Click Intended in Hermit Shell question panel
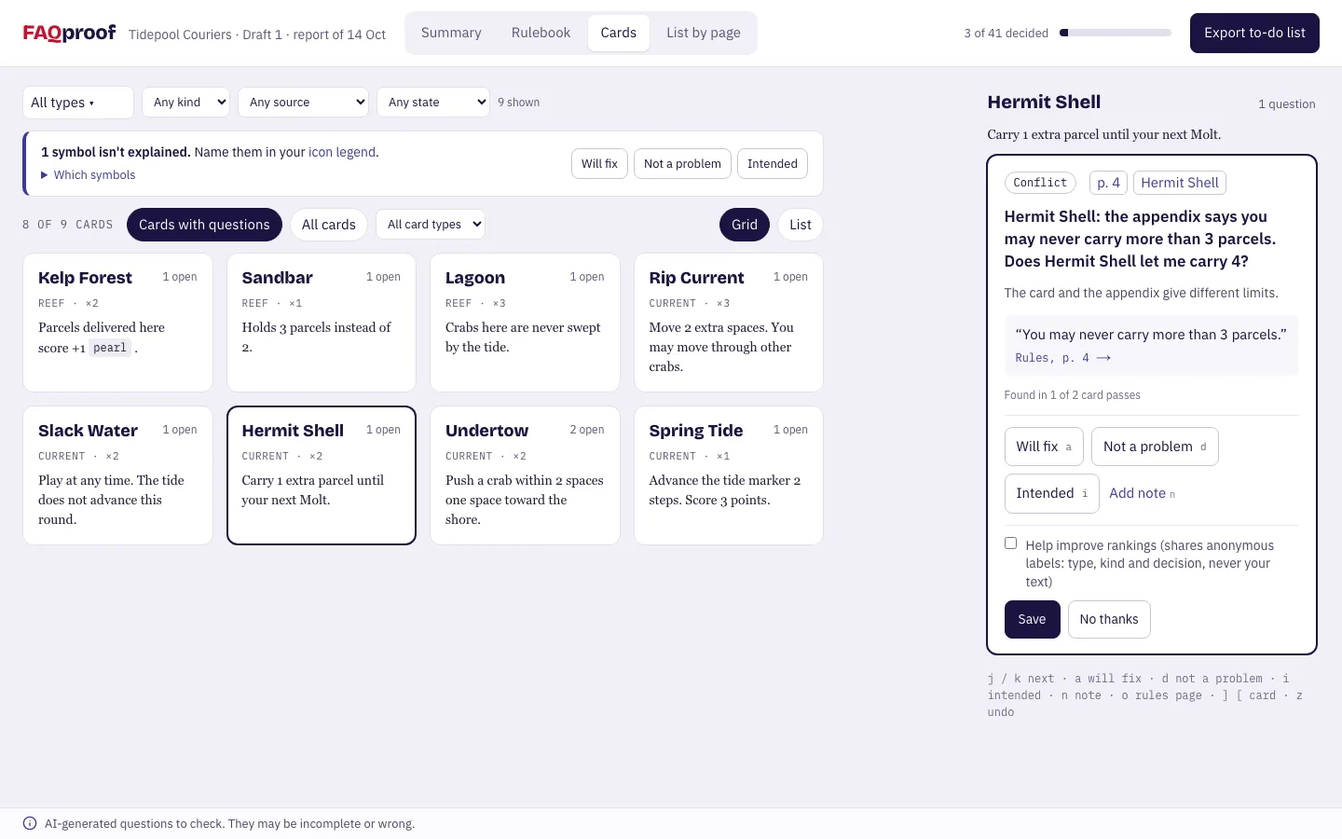Viewport: 1342px width, 839px height. tap(1051, 493)
